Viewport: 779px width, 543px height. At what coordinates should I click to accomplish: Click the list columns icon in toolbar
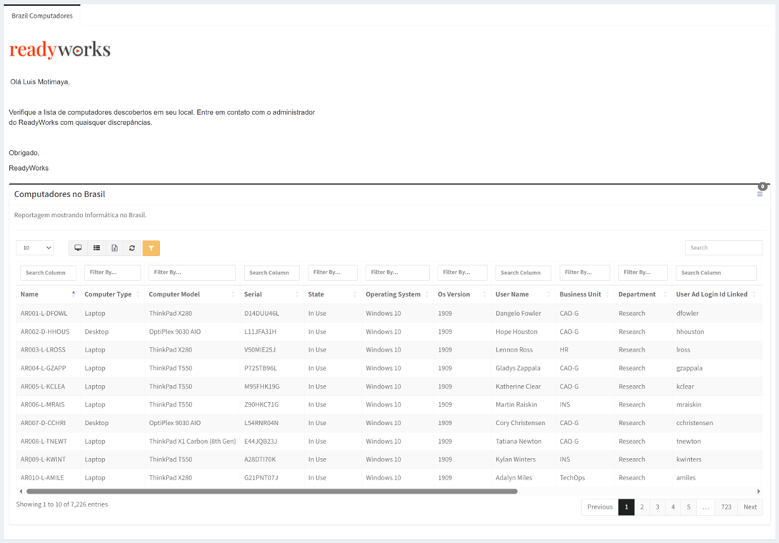click(x=96, y=248)
